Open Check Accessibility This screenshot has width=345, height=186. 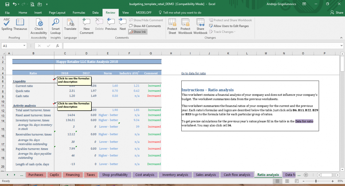pos(39,25)
